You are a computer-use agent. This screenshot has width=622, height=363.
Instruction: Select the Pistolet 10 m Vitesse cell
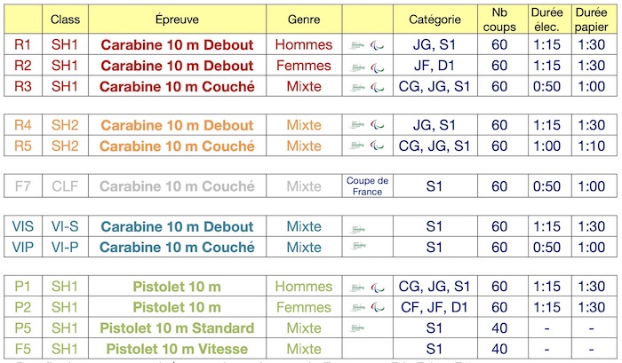(177, 349)
